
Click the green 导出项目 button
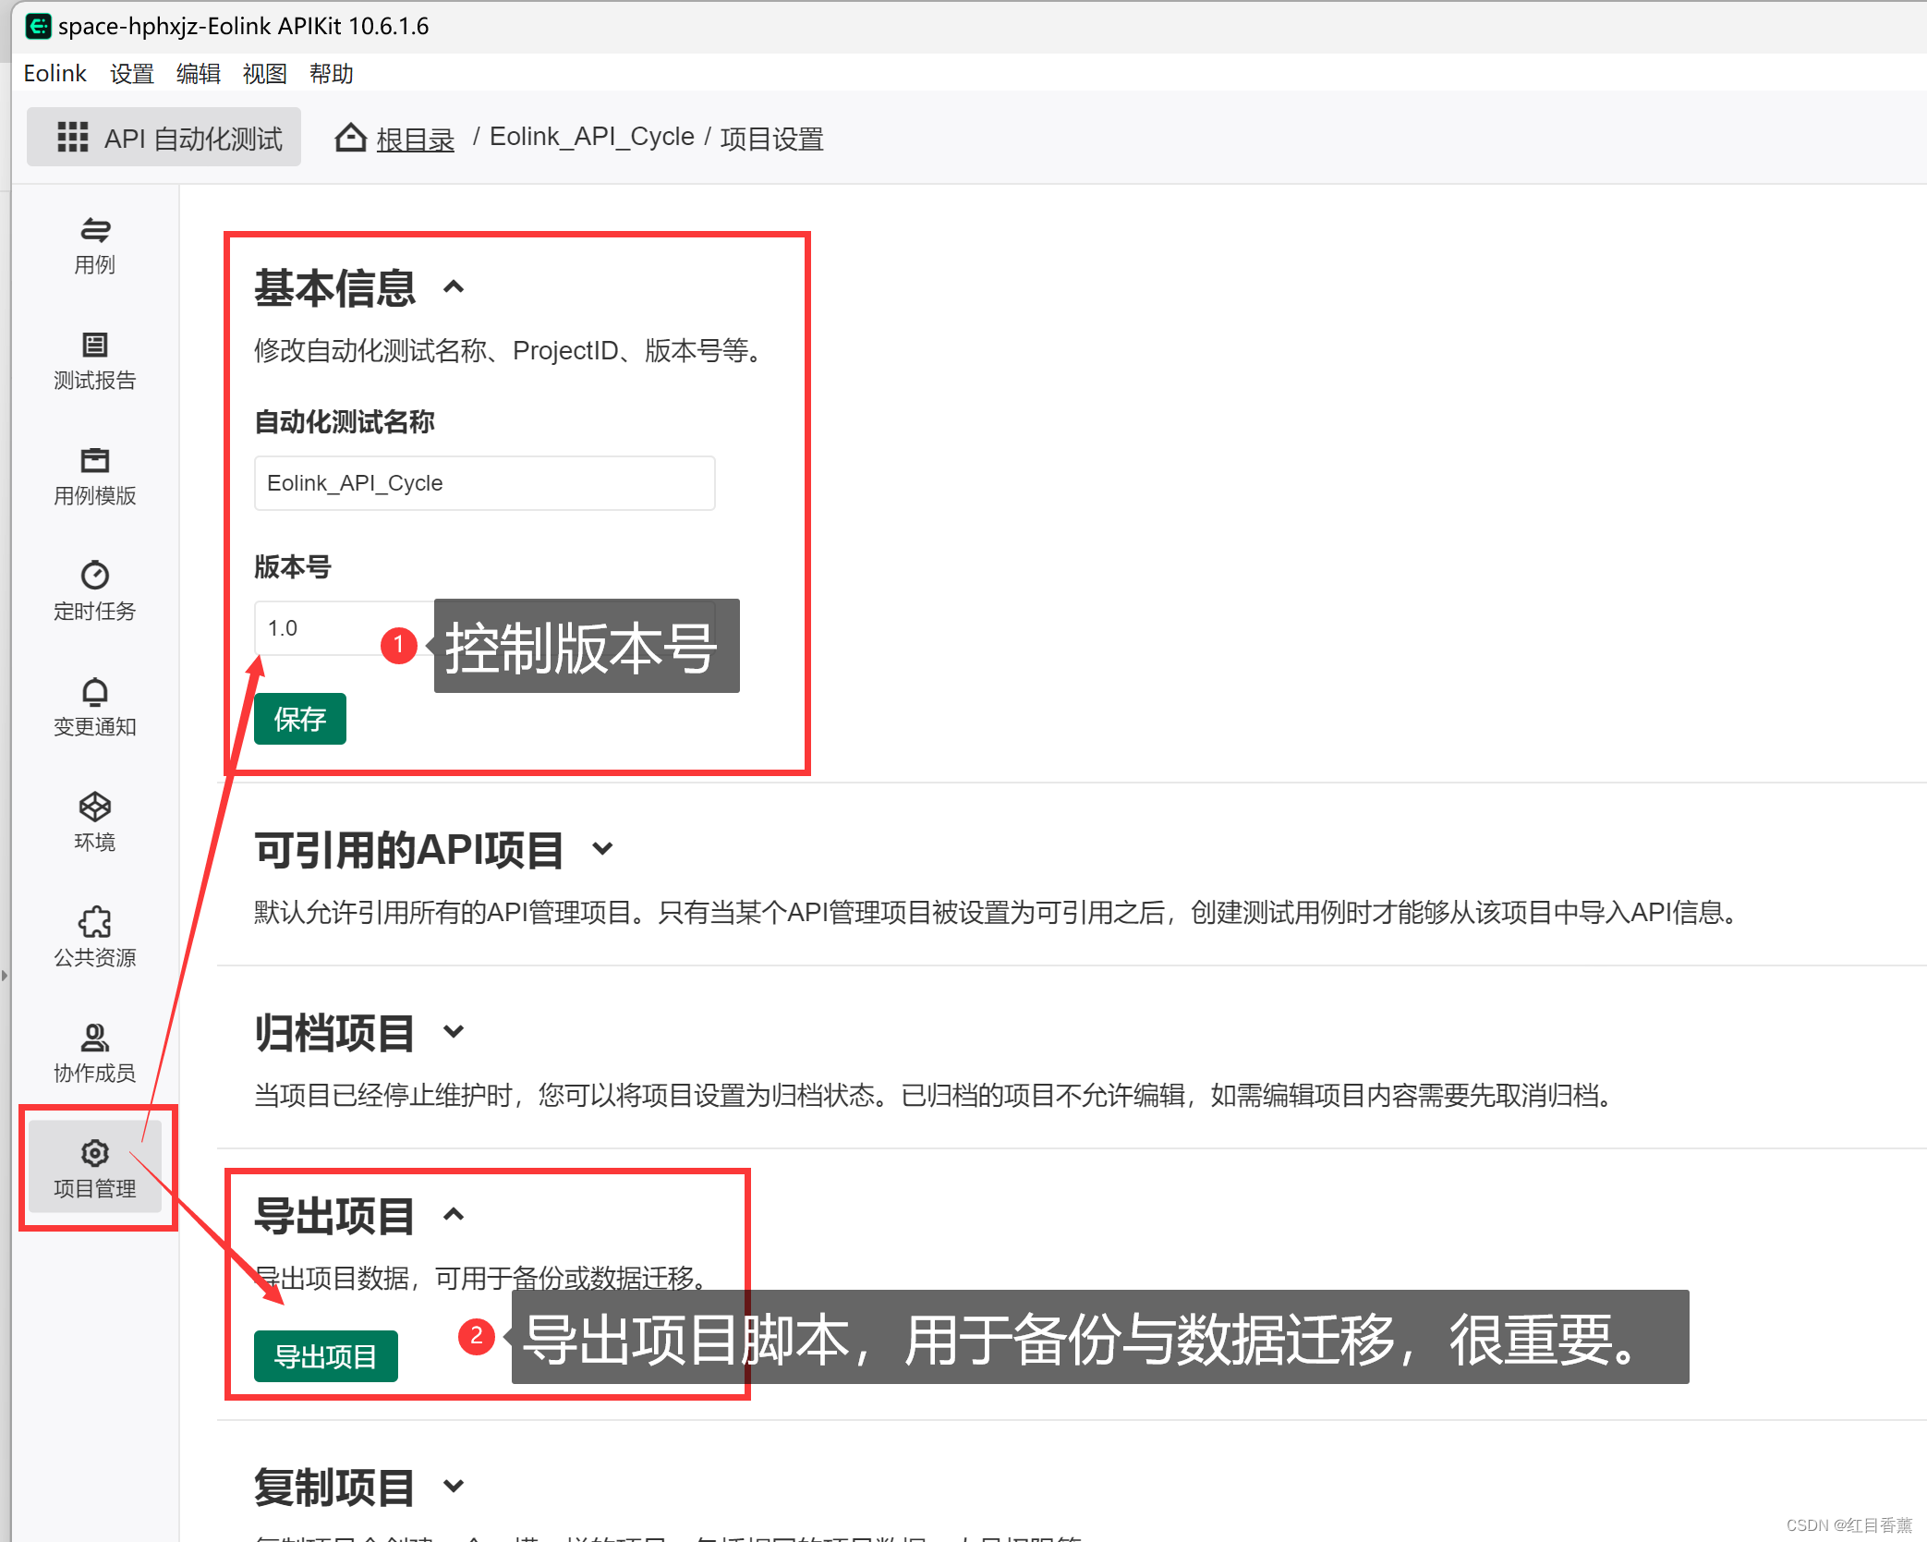(325, 1355)
